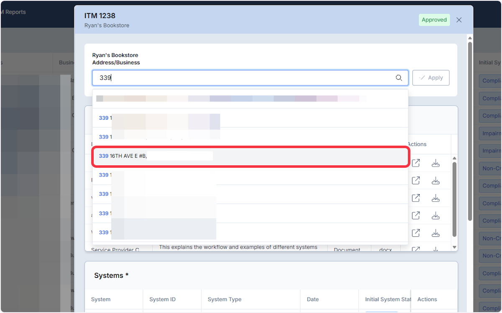Click the ITM 1238 dialog title
Image resolution: width=502 pixels, height=313 pixels.
tap(100, 16)
